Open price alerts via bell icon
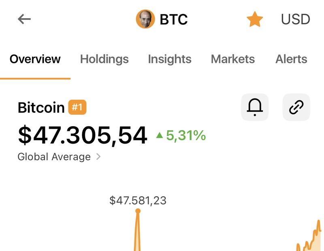 point(255,107)
